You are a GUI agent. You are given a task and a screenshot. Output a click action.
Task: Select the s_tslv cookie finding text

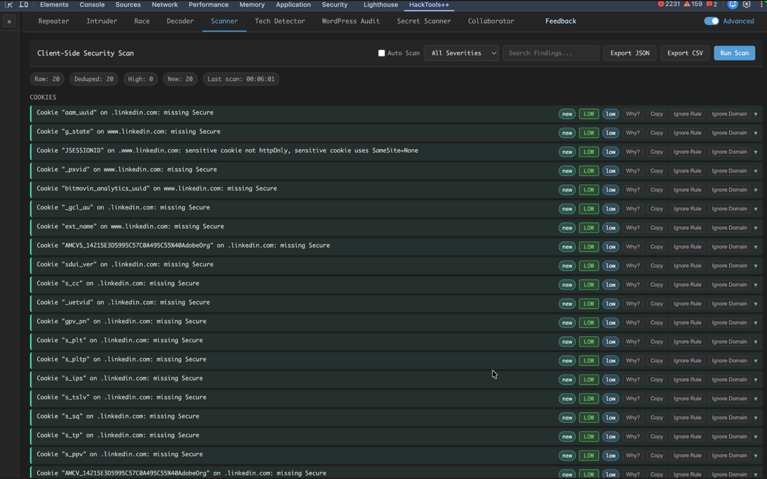tap(122, 397)
